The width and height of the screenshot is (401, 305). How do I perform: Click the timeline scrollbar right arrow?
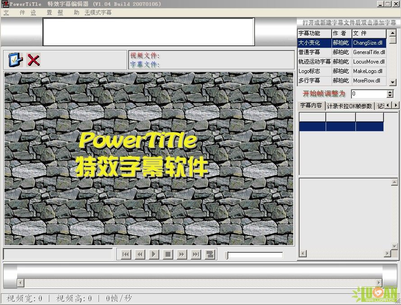[x=379, y=283]
